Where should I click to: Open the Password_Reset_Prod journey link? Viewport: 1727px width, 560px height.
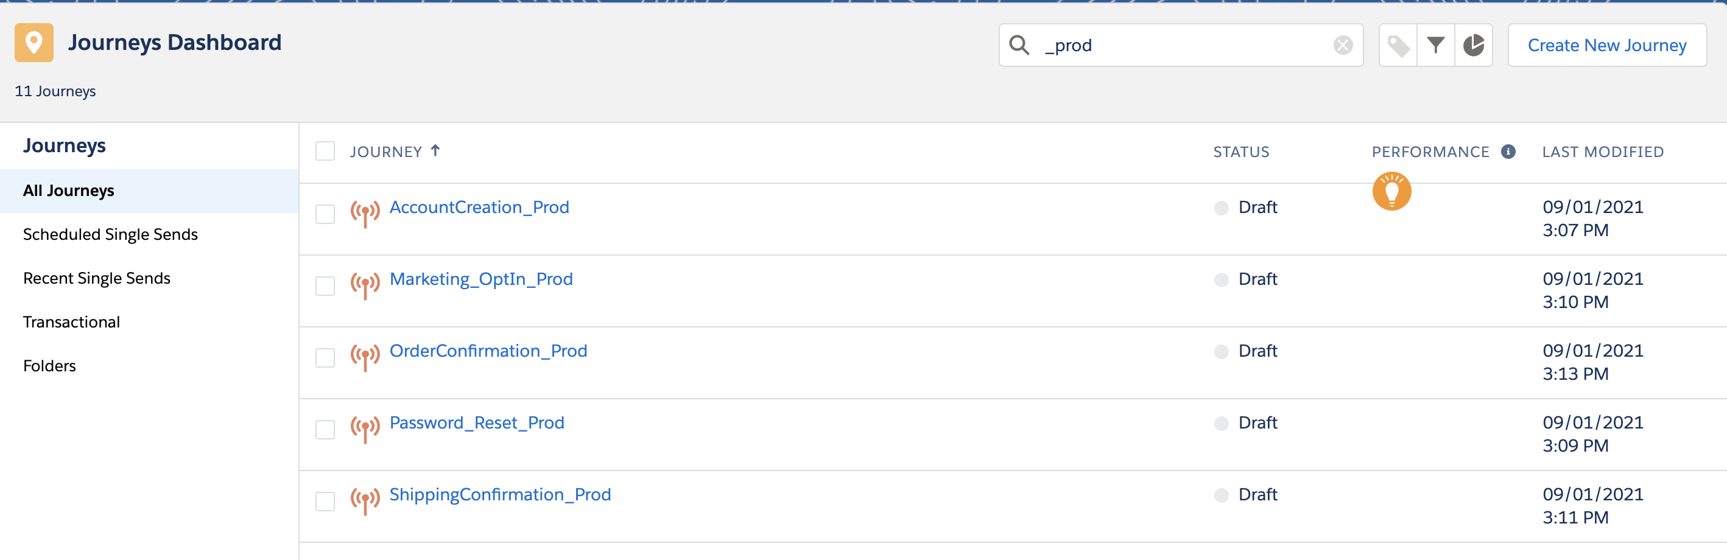(x=477, y=422)
